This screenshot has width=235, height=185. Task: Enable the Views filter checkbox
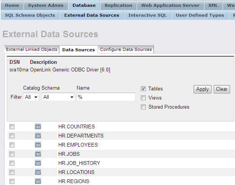(144, 98)
